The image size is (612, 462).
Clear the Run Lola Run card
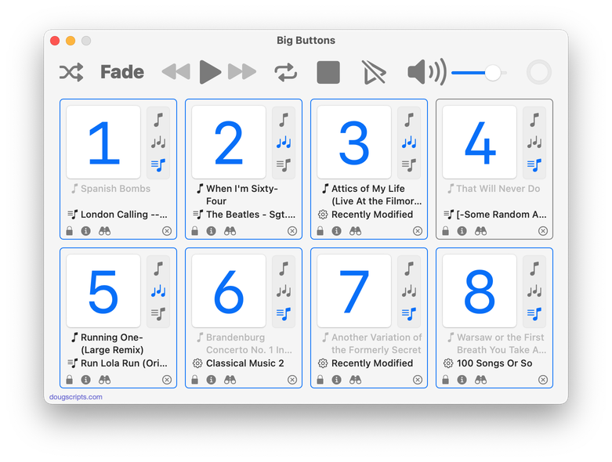[x=167, y=380]
